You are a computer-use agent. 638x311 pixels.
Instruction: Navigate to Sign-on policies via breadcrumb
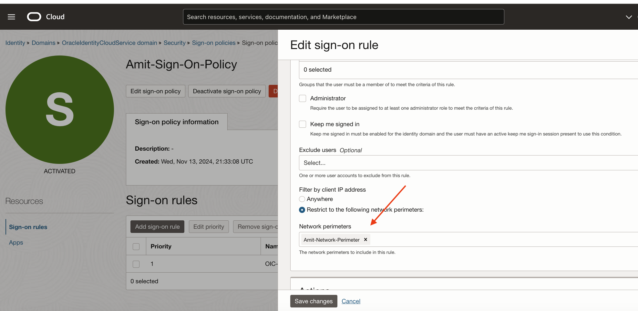coord(213,43)
